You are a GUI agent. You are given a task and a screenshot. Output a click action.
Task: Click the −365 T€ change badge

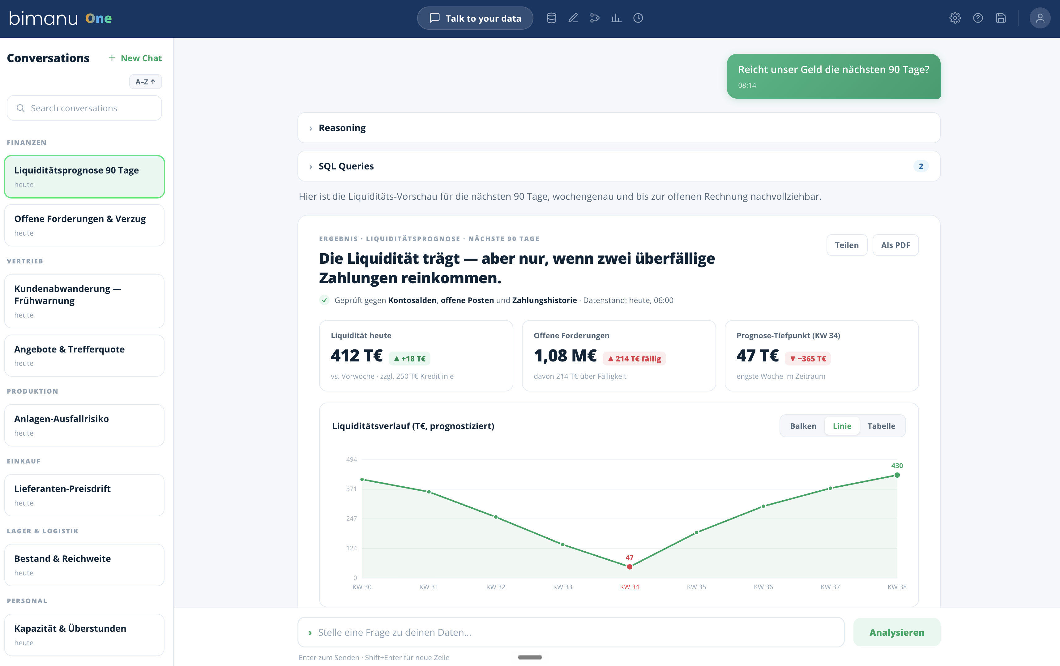coord(807,359)
